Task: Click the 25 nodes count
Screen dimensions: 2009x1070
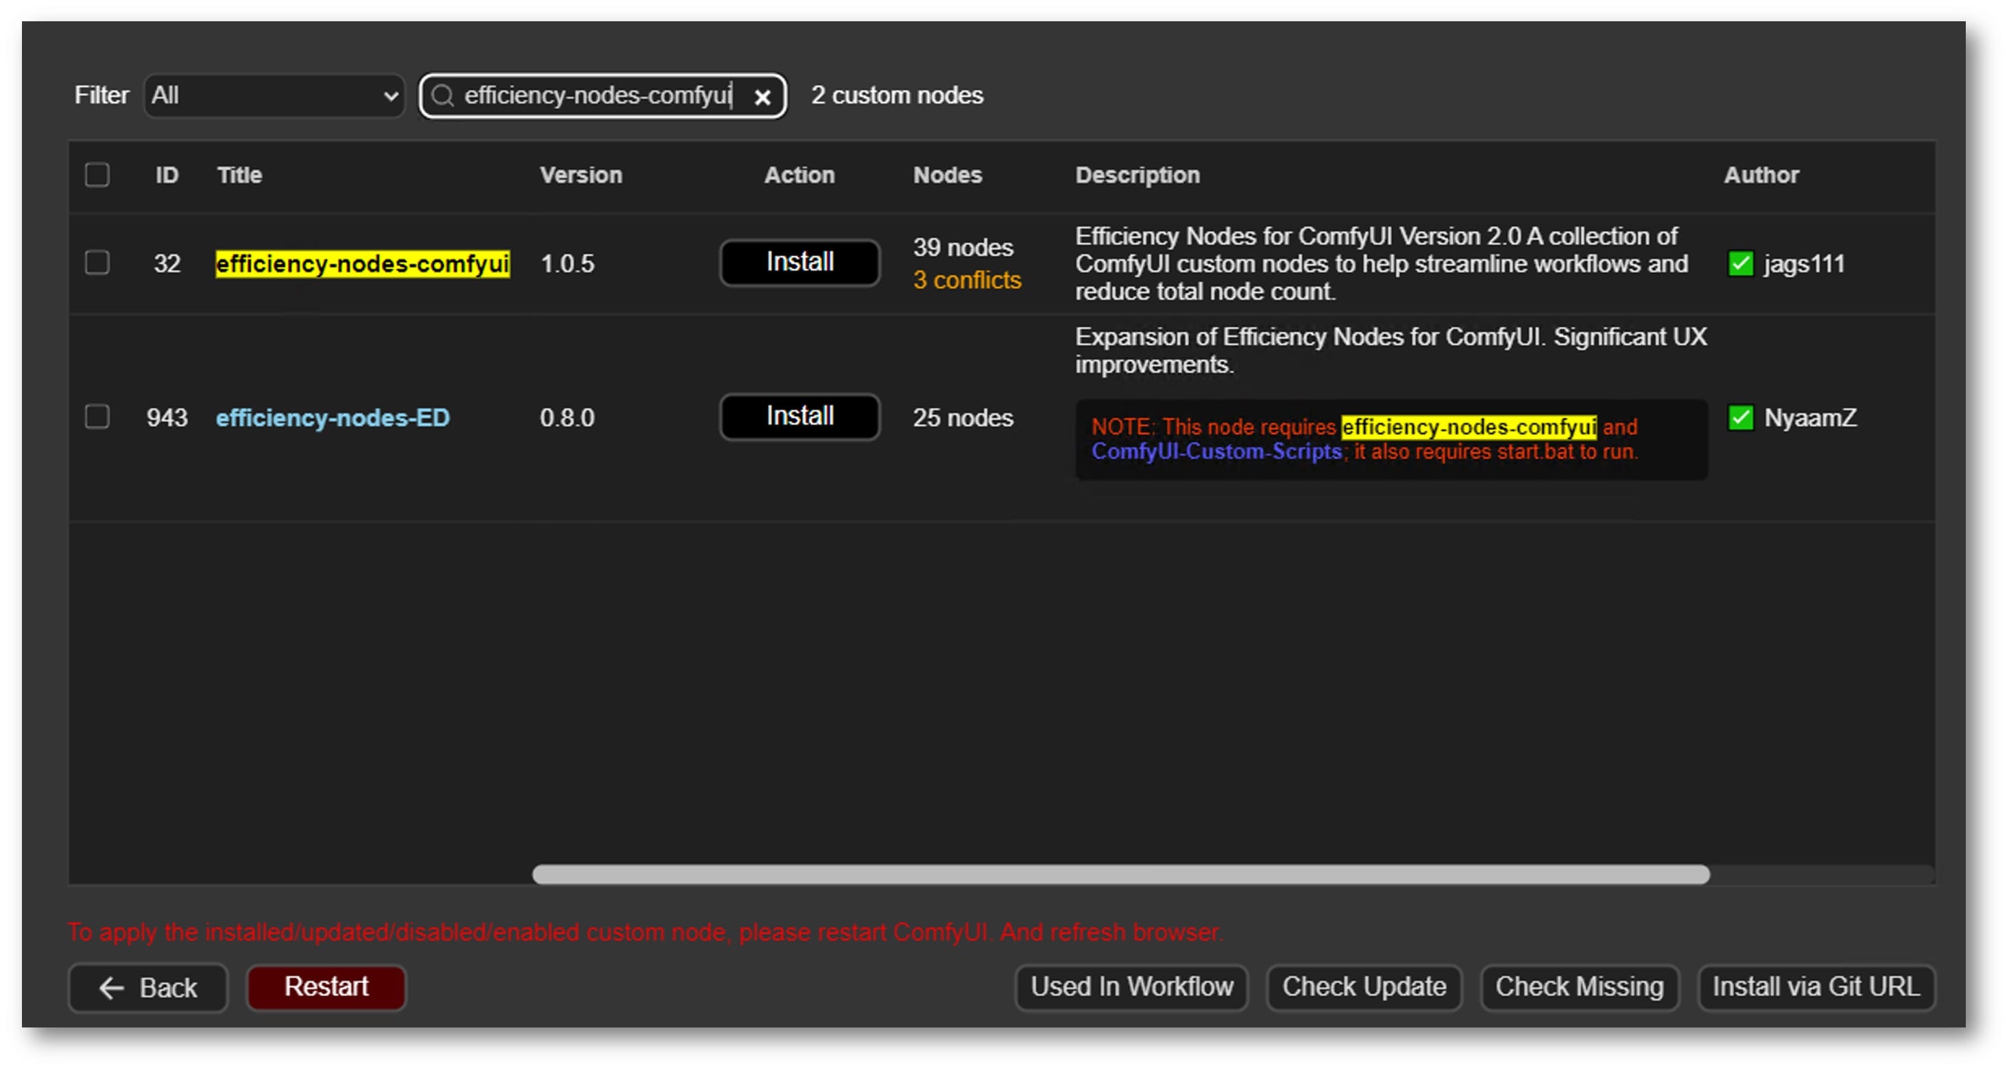Action: (963, 417)
